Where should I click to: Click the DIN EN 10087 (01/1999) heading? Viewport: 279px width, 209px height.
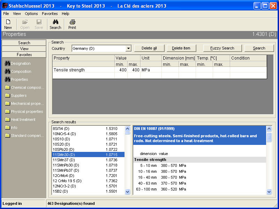click(x=154, y=129)
